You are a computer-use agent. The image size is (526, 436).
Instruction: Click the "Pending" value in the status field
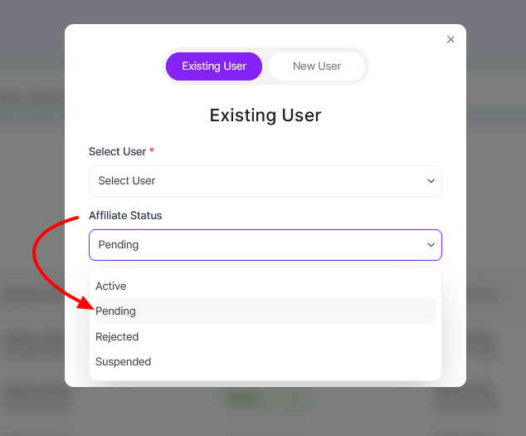click(x=119, y=245)
